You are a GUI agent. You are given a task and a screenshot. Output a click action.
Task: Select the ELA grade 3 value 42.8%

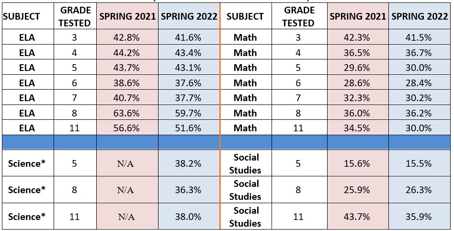point(126,37)
